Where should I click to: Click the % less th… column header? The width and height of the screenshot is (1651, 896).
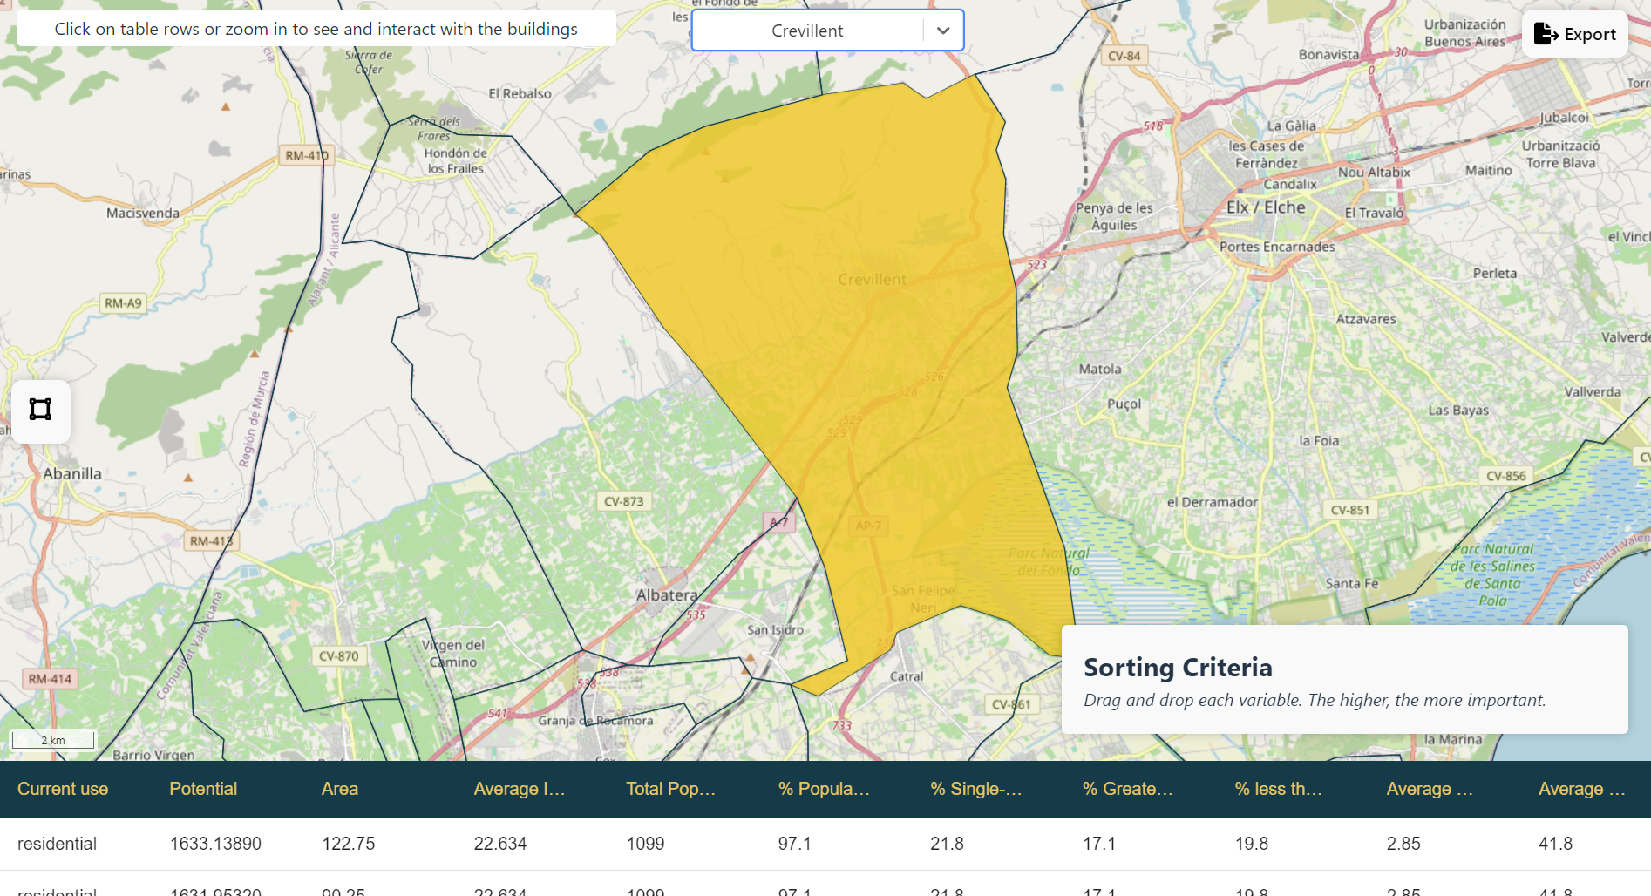point(1279,789)
